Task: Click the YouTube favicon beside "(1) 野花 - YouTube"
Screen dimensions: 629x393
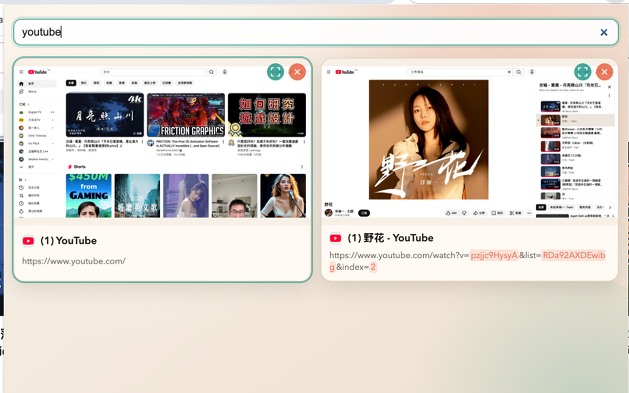Action: click(336, 238)
